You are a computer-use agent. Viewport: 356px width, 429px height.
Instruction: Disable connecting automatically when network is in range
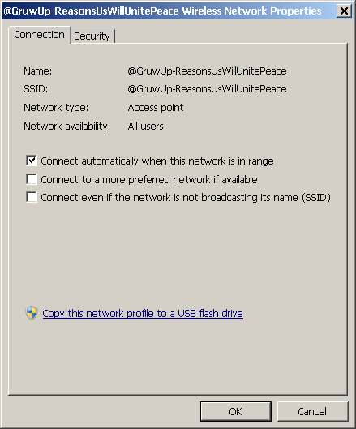click(32, 161)
